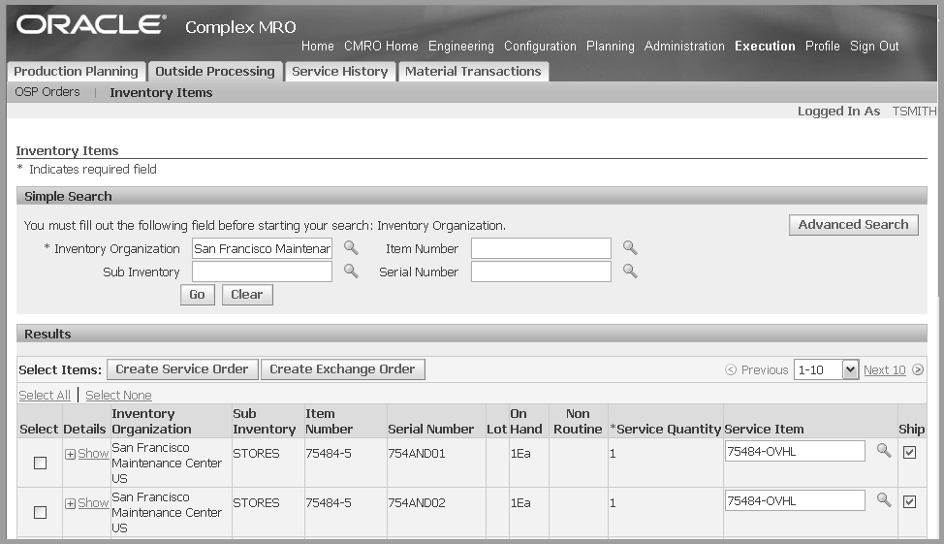The image size is (944, 544).
Task: Click the Clear button
Action: [247, 295]
